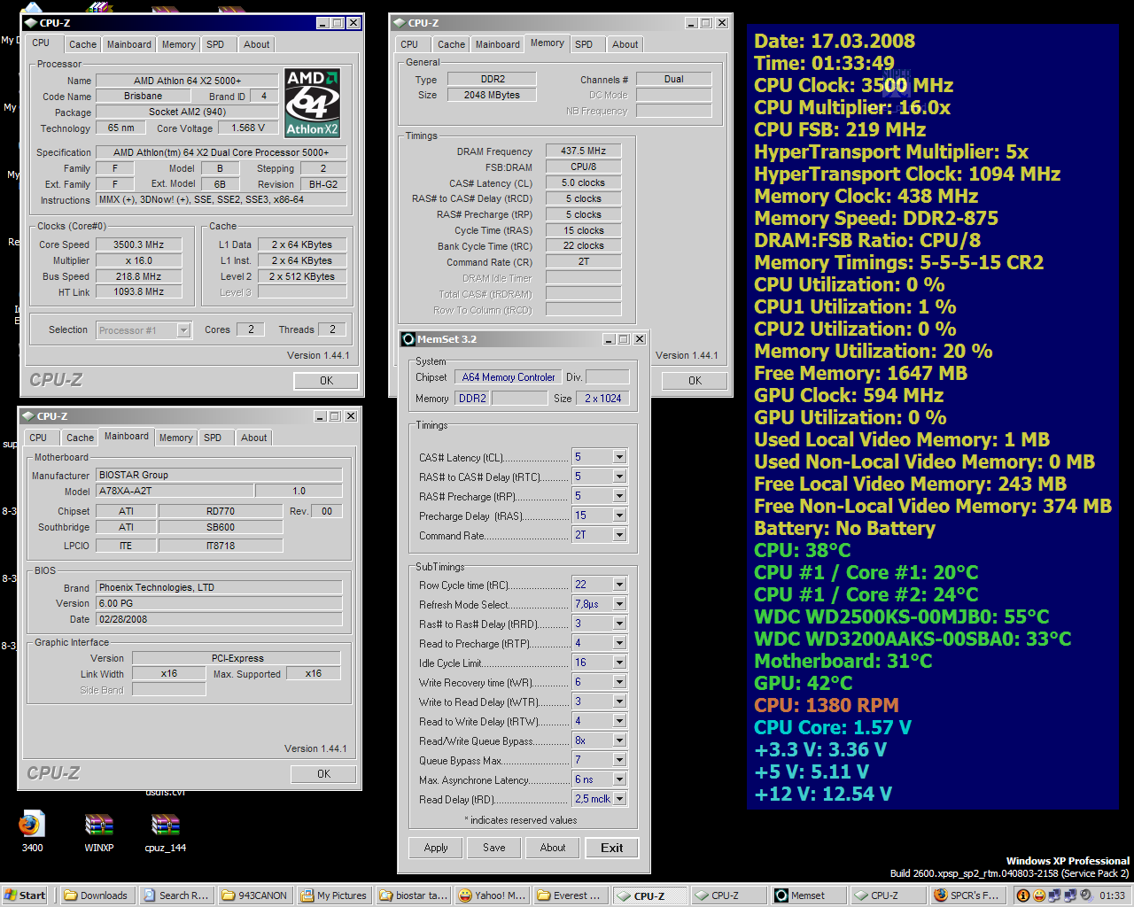Switch to the Memset taskbar button
This screenshot has height=907, width=1134.
point(808,895)
